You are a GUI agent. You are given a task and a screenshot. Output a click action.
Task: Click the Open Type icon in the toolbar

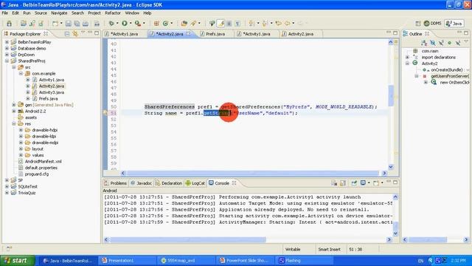pyautogui.click(x=184, y=23)
